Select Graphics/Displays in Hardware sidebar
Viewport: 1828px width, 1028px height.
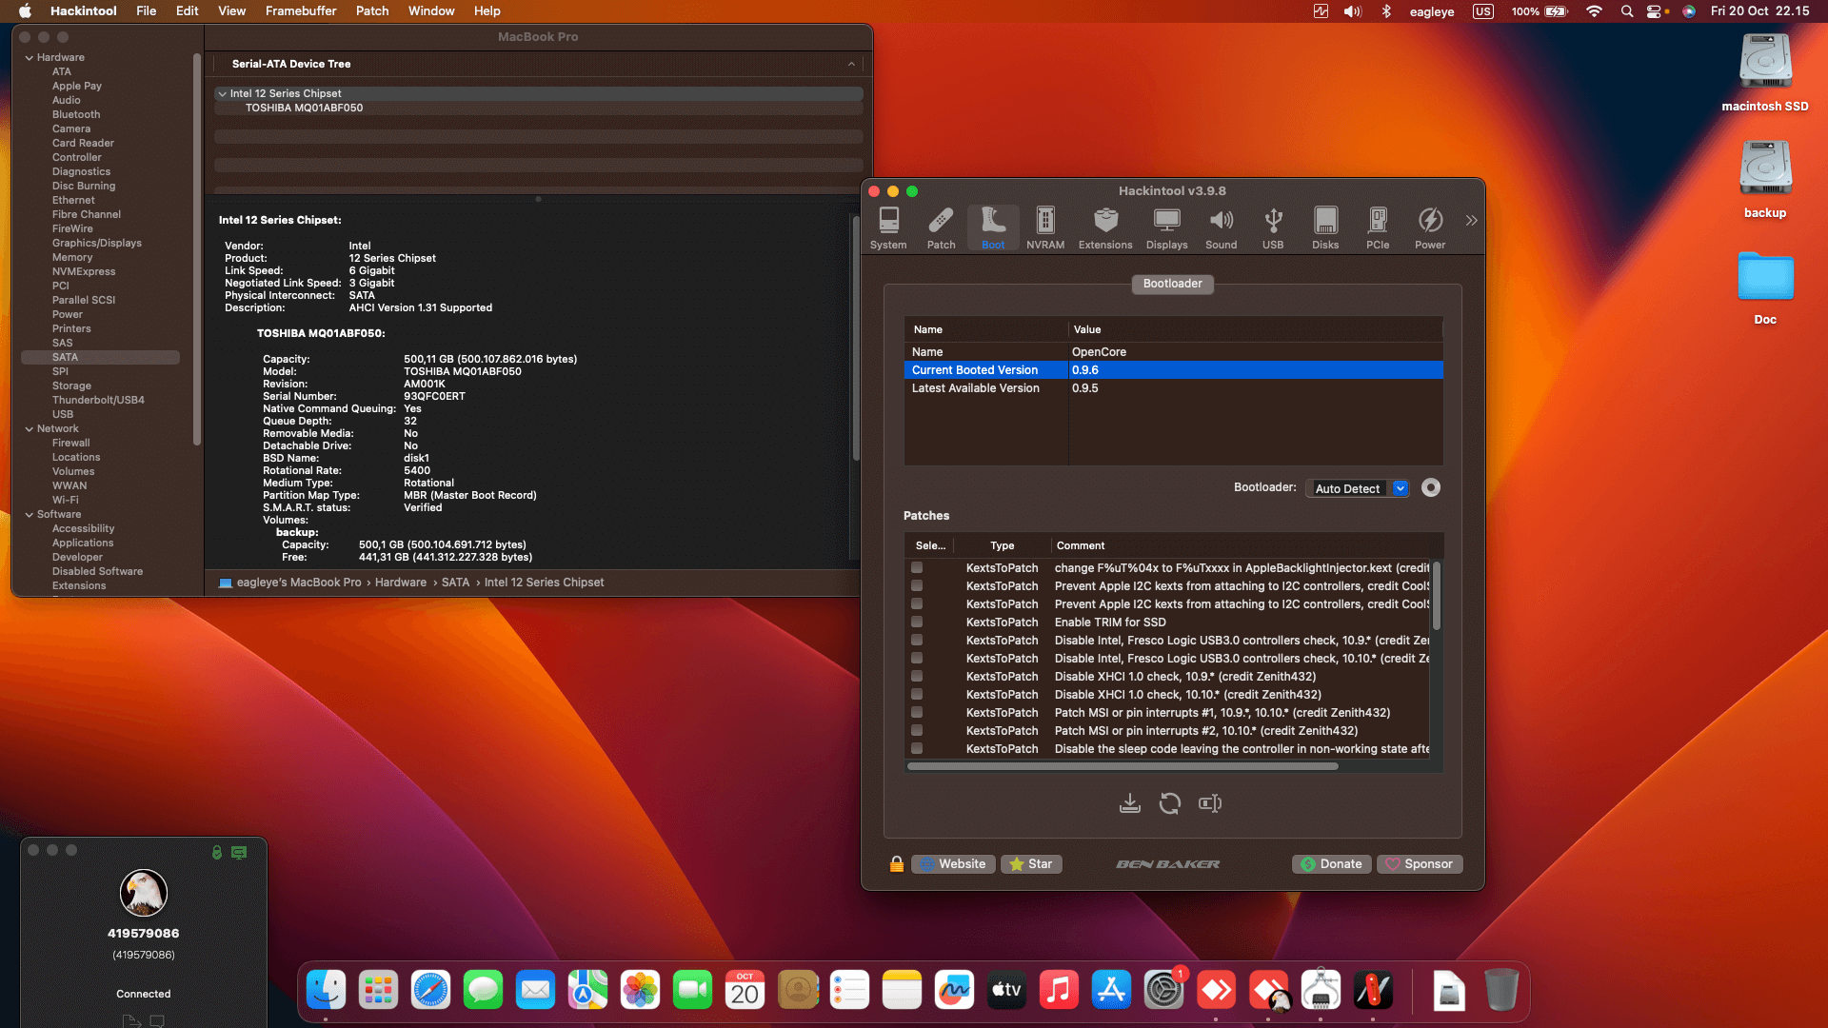click(x=96, y=243)
